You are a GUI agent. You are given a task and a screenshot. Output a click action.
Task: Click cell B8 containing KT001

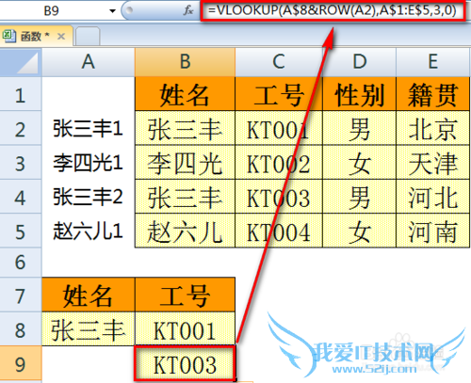(185, 329)
